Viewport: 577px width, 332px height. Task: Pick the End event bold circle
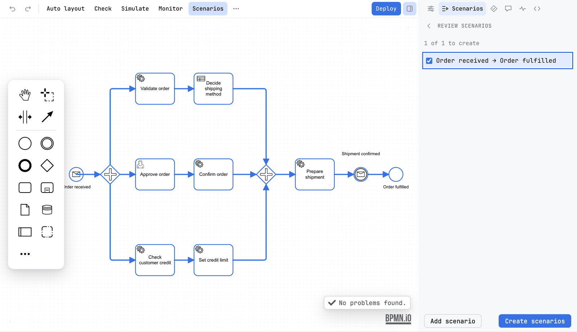[25, 165]
